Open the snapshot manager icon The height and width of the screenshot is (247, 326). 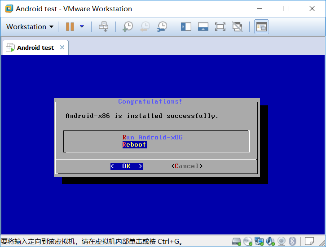point(162,27)
